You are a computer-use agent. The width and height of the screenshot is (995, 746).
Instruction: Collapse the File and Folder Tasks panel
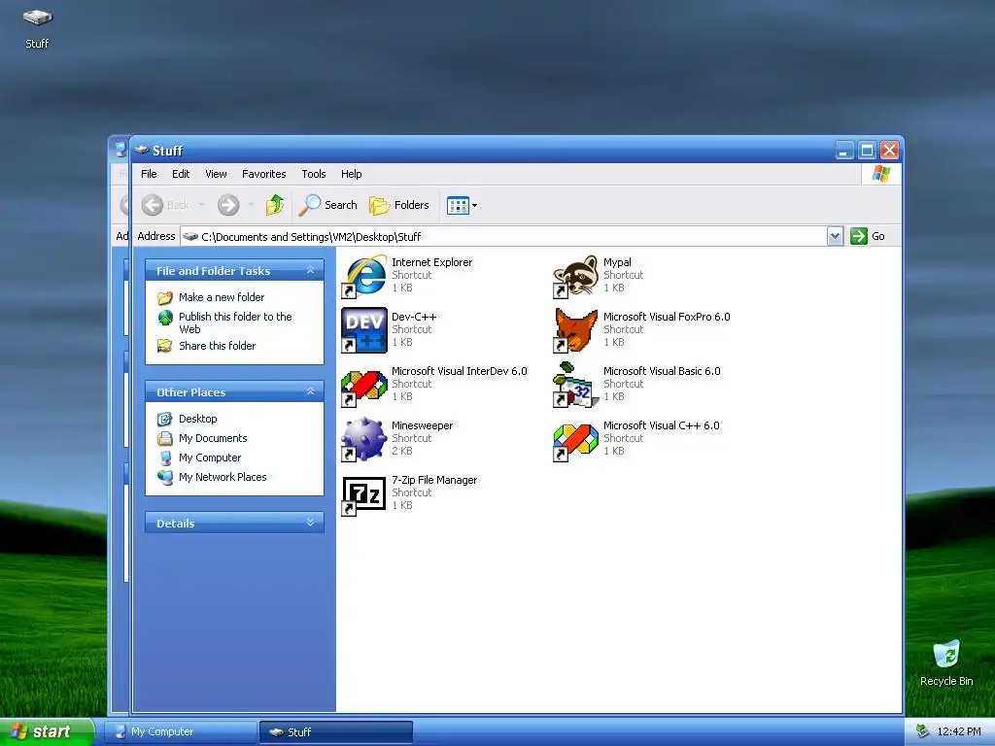[x=310, y=270]
